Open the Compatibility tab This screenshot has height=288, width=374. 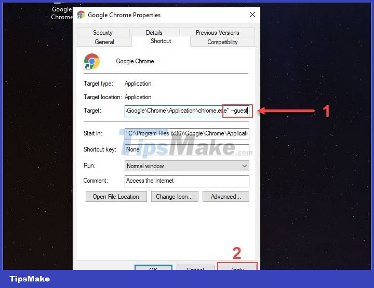point(222,42)
